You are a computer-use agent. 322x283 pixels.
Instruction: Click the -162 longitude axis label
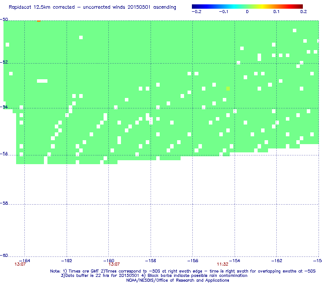point(67,261)
